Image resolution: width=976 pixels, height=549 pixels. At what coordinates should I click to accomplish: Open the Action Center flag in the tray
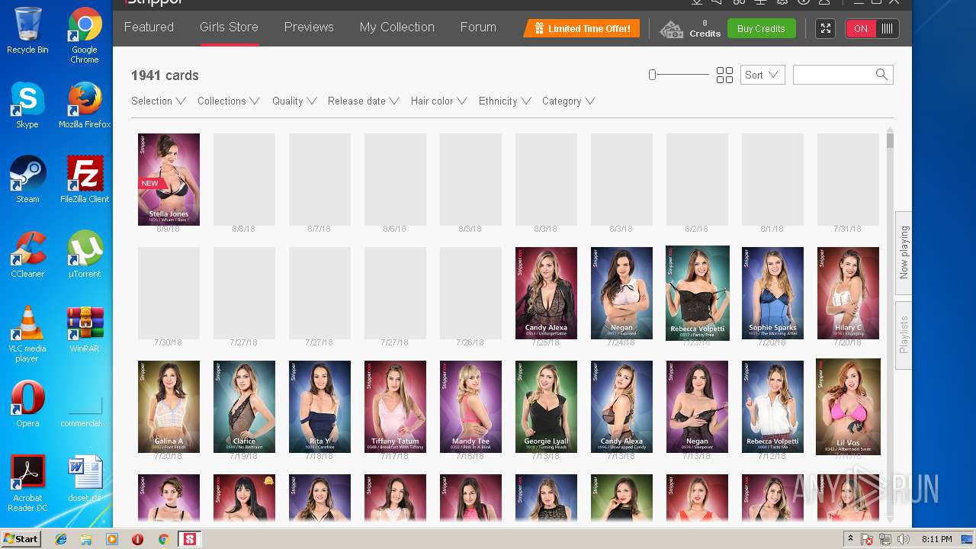coord(867,540)
